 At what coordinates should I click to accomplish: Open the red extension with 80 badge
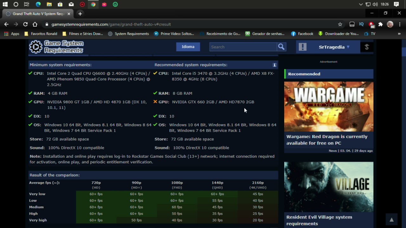click(x=371, y=24)
